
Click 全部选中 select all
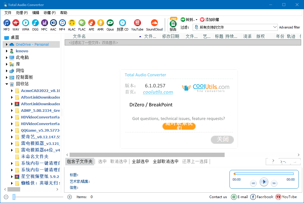point(140,162)
